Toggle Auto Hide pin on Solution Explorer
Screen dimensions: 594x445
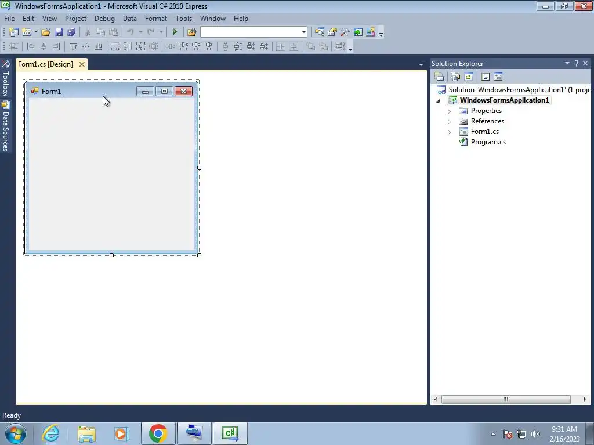(x=576, y=63)
